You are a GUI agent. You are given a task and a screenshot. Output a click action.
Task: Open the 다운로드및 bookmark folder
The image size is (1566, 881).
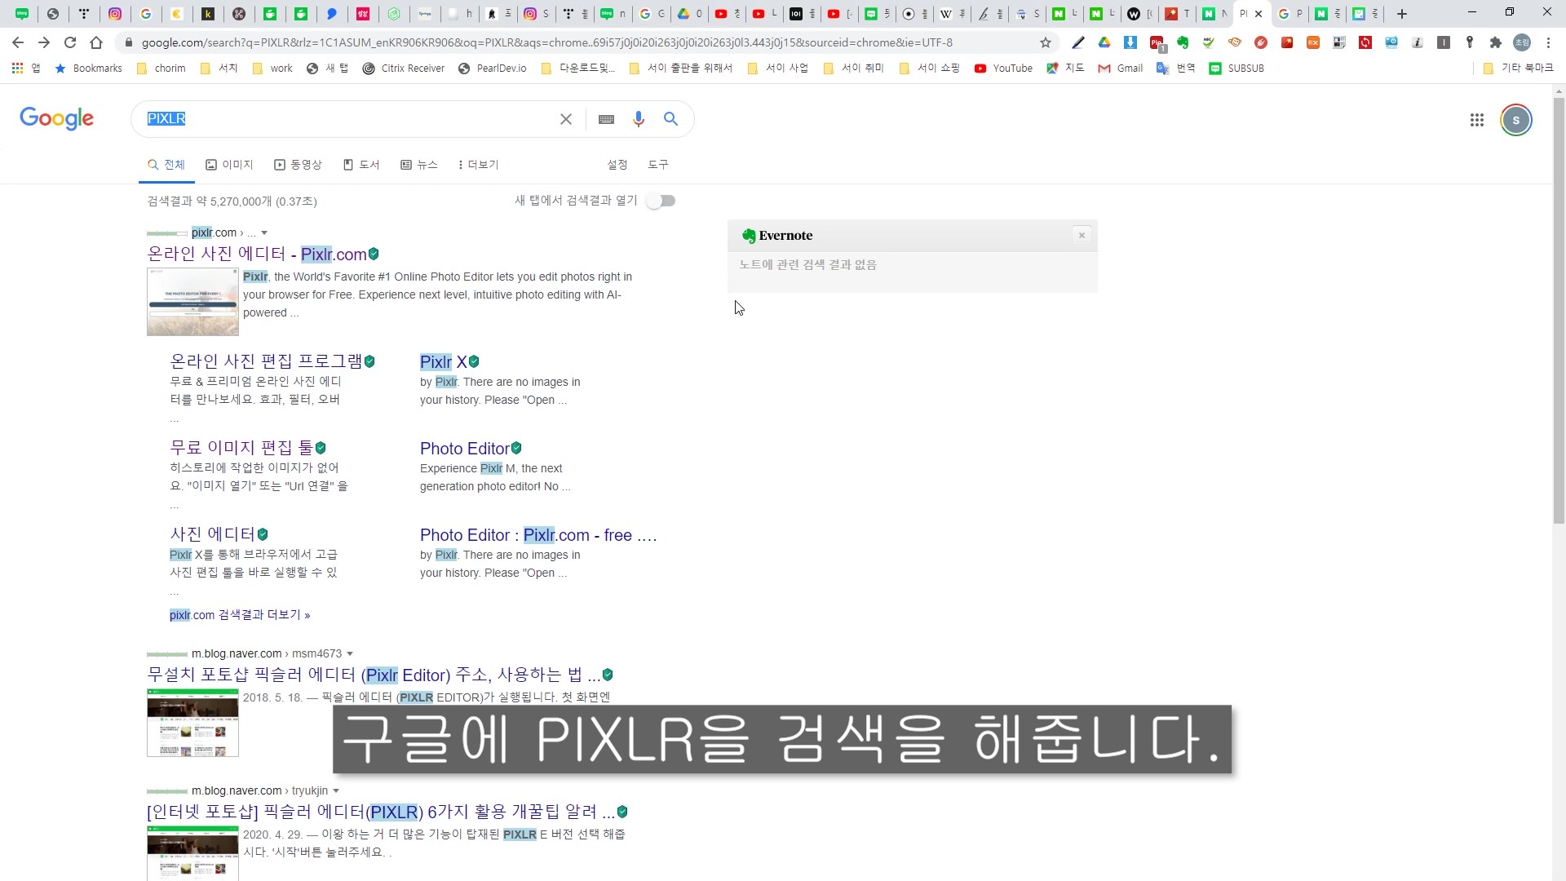click(x=578, y=69)
